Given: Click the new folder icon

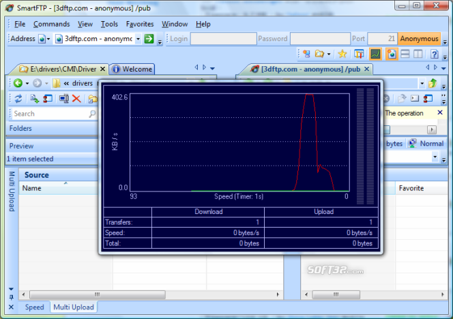Looking at the screenshot, I should pos(93,99).
